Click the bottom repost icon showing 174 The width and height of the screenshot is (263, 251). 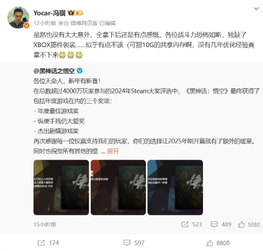(41, 243)
